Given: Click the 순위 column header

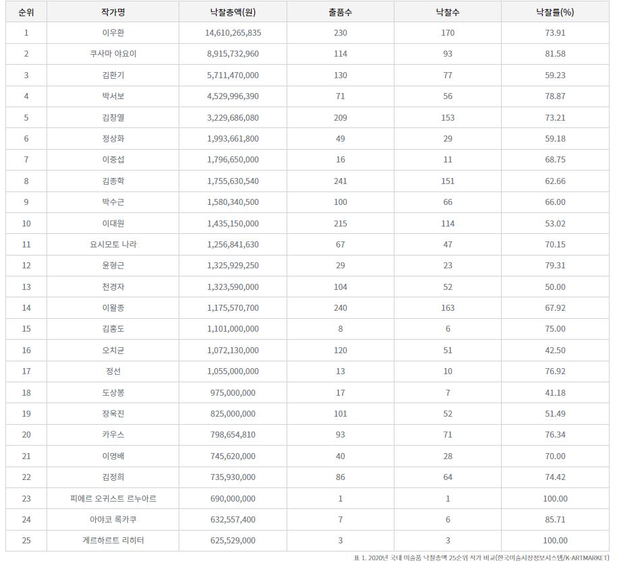Looking at the screenshot, I should tap(26, 11).
